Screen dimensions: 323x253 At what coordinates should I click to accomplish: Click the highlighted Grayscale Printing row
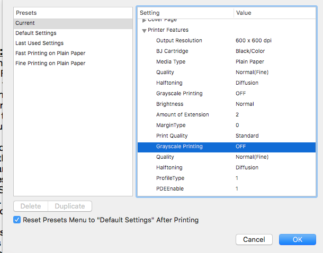179,147
